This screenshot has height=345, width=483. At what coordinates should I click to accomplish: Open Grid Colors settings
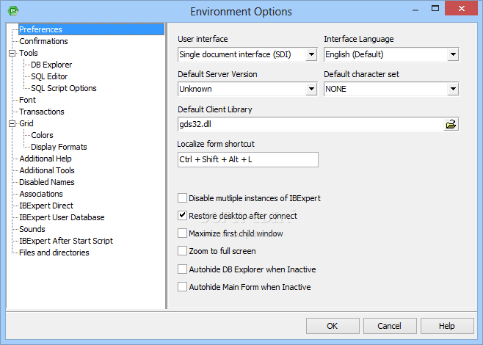click(x=42, y=135)
